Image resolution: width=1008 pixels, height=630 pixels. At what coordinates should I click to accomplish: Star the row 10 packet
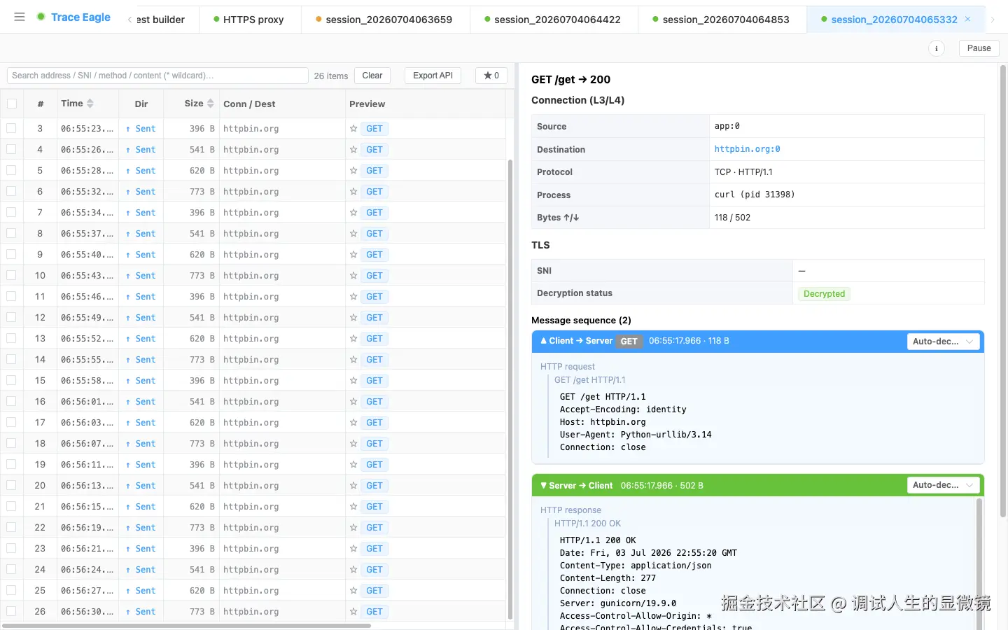coord(353,276)
